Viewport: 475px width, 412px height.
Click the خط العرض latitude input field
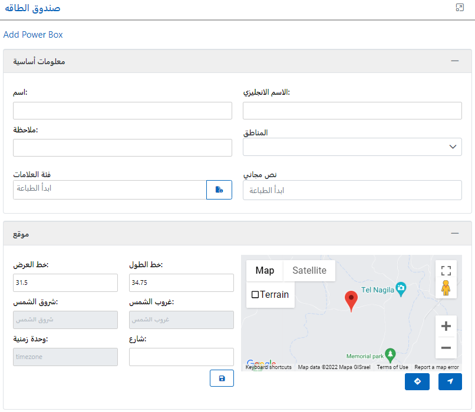click(65, 283)
